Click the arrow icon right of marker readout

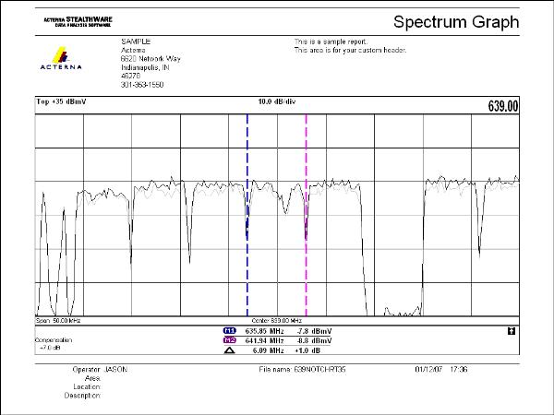(x=509, y=329)
